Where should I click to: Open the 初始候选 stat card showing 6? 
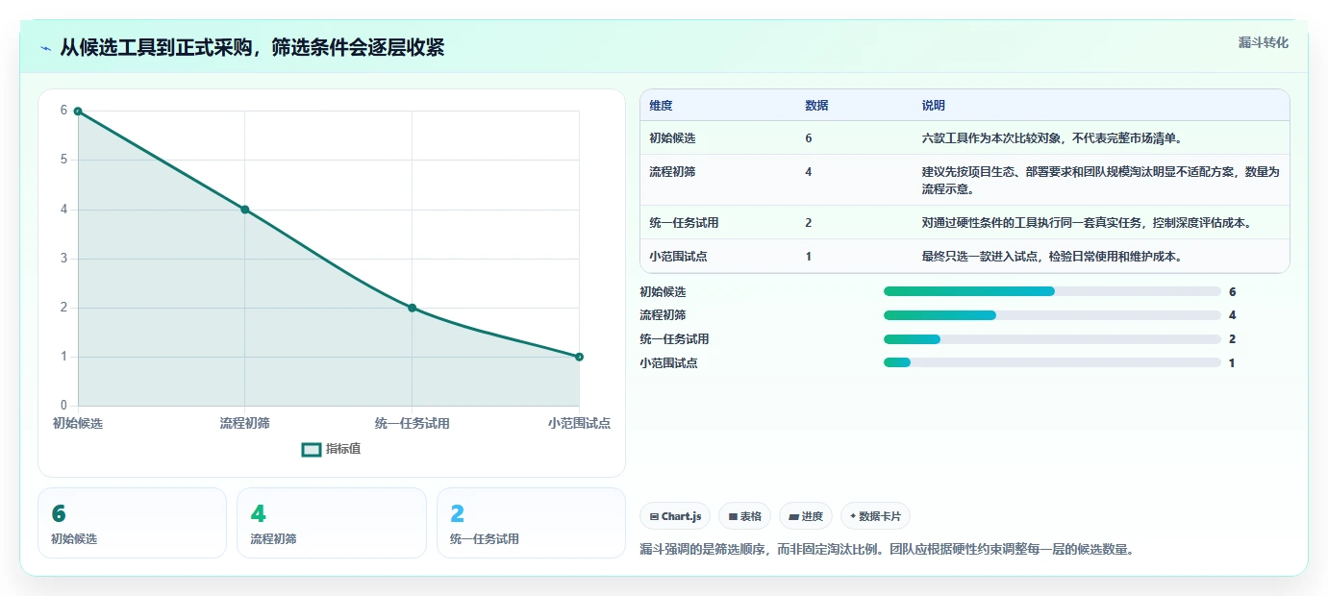pyautogui.click(x=132, y=523)
